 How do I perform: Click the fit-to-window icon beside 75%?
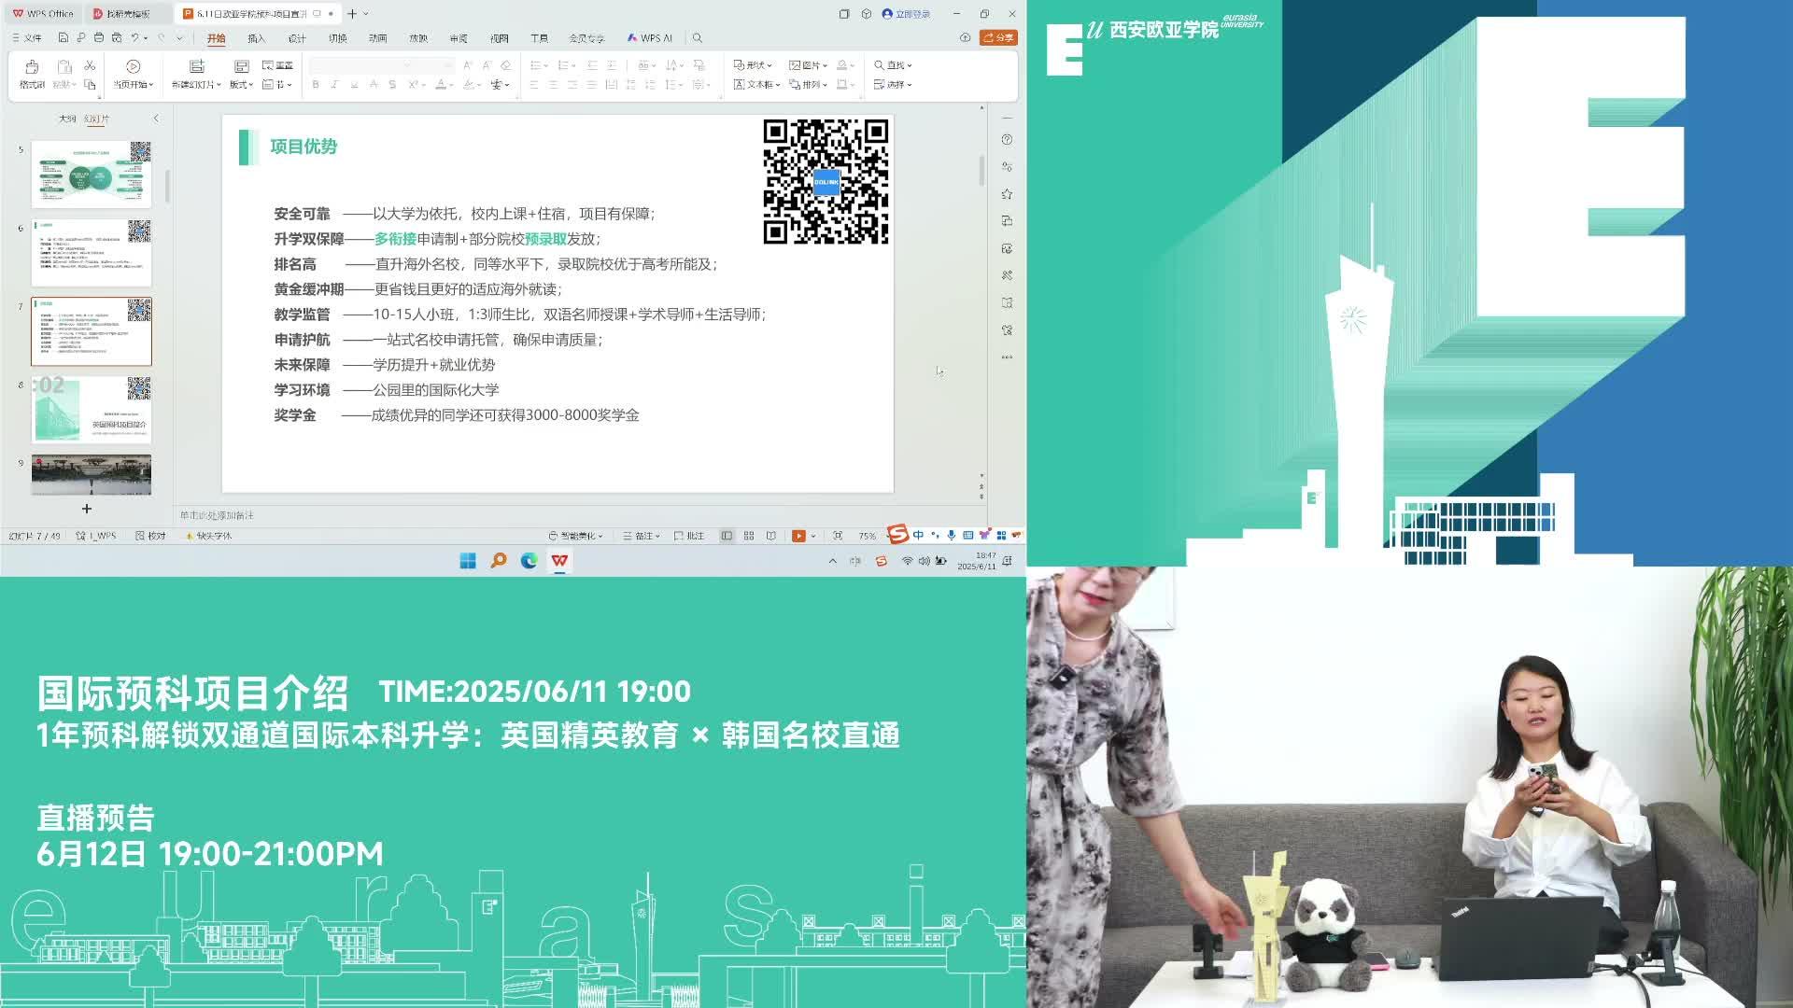(838, 536)
